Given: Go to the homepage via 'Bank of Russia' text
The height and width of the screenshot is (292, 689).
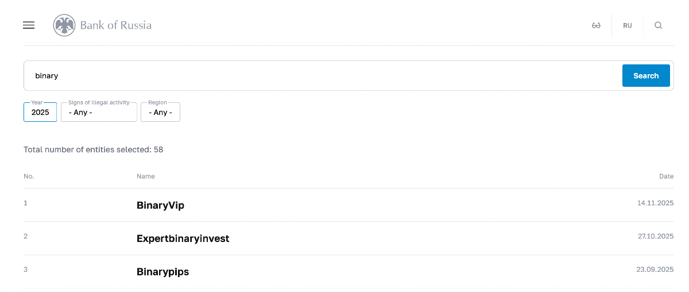Looking at the screenshot, I should point(115,25).
